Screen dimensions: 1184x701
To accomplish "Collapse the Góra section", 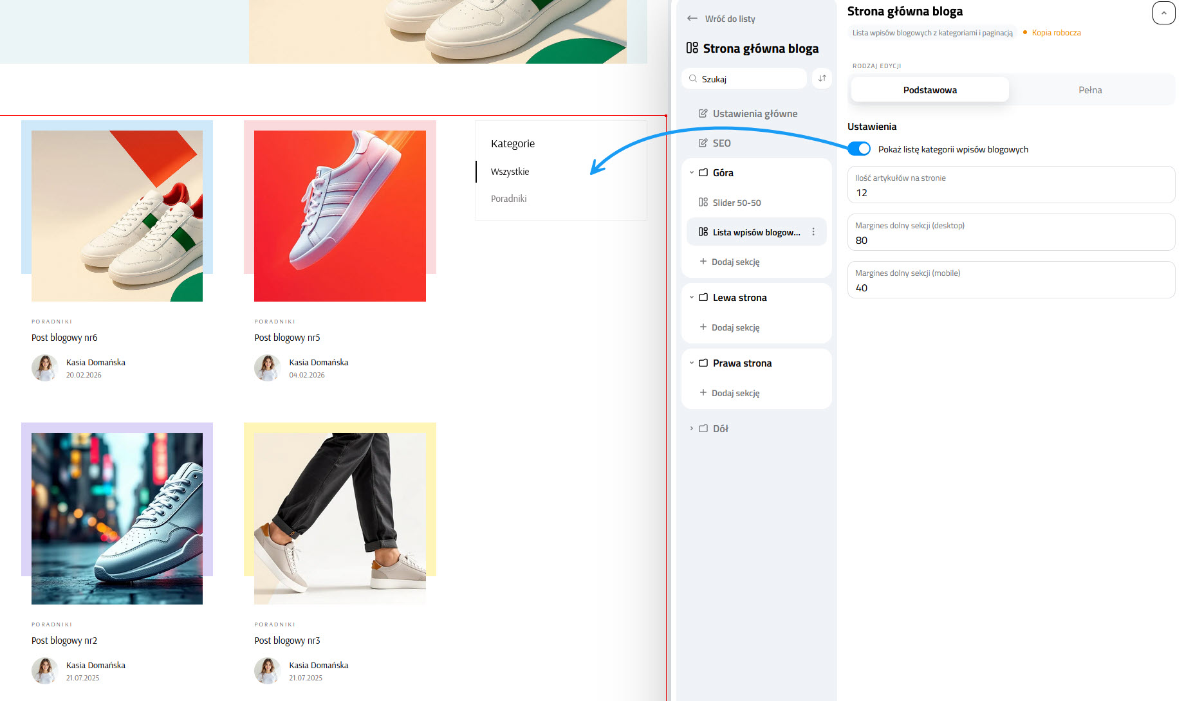I will (x=692, y=172).
